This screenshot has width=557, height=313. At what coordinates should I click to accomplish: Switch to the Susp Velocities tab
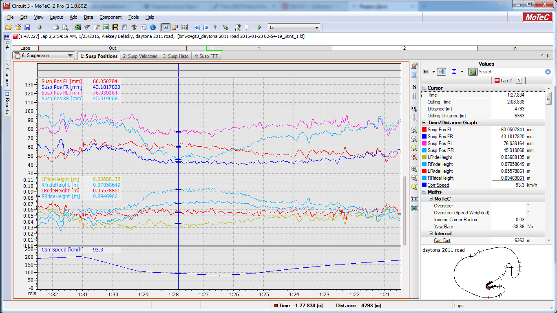140,56
